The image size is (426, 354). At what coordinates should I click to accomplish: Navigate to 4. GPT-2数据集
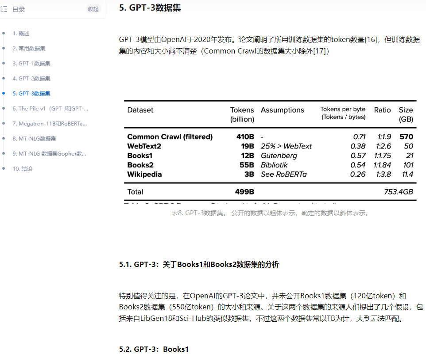(31, 79)
